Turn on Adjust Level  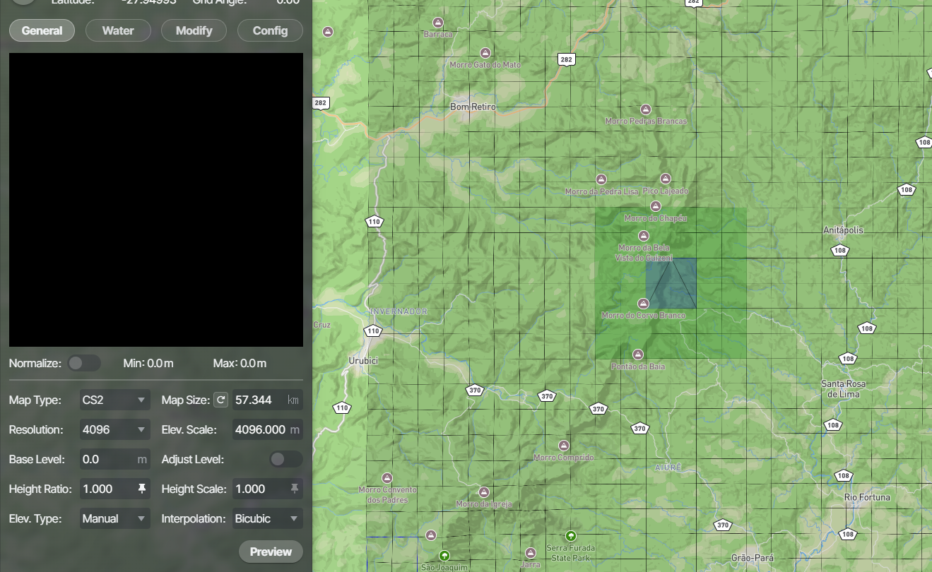[285, 458]
